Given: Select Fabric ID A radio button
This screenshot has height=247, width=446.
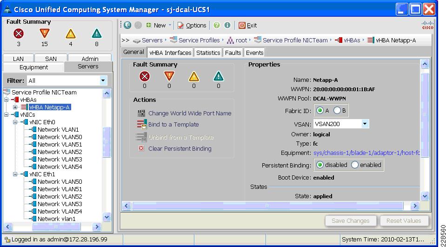Looking at the screenshot, I should [320, 110].
